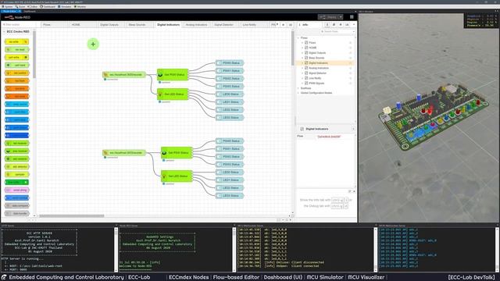Open the sidebar tabs dropdown arrow
This screenshot has height=281, width=500.
point(354,24)
